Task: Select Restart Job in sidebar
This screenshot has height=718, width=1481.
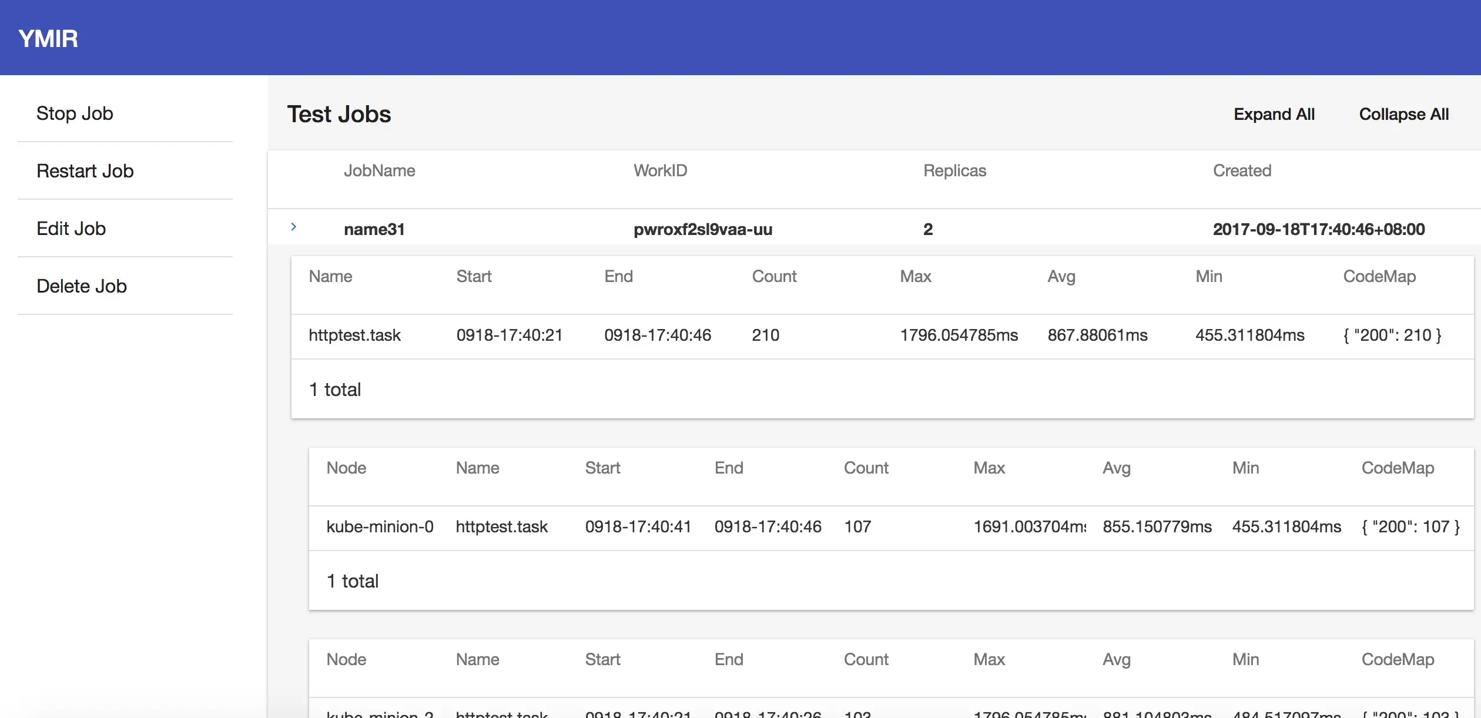Action: tap(85, 171)
